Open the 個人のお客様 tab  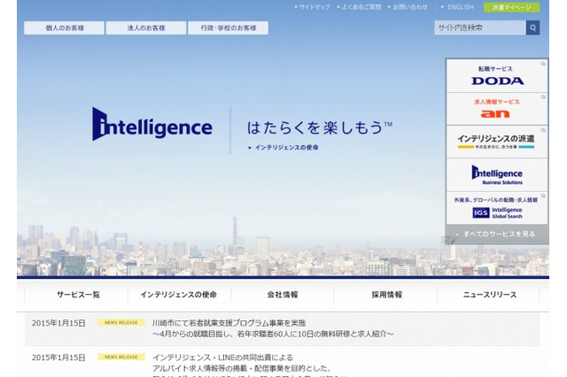coord(64,27)
